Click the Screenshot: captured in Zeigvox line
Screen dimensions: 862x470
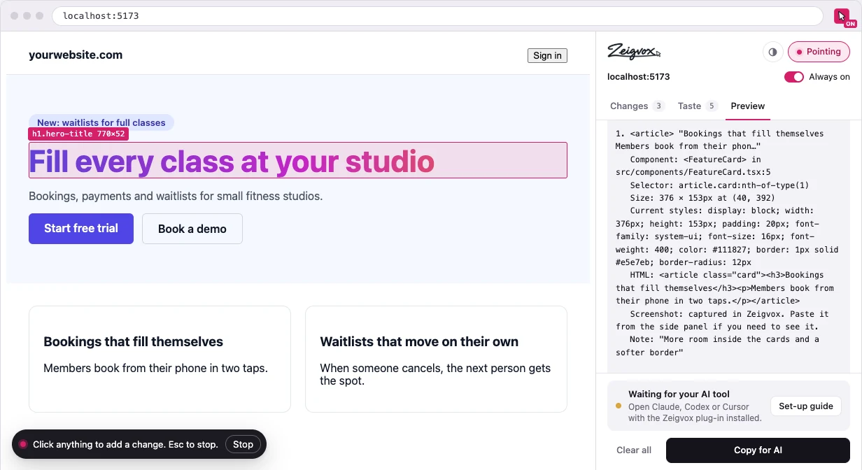[x=722, y=320]
